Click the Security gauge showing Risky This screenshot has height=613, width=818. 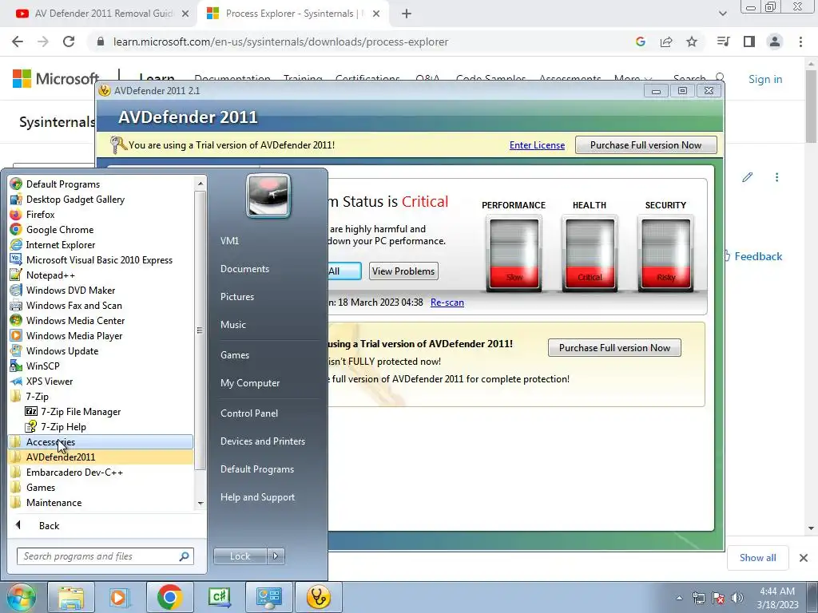(x=665, y=253)
